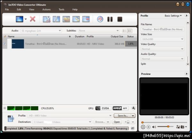Screen dimensions: 192x139
Task: Open the Tools menu
Action: click(x=61, y=9)
